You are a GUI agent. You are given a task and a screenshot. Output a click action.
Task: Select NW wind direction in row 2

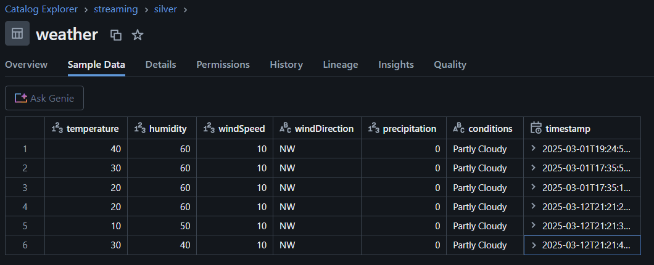pos(317,168)
